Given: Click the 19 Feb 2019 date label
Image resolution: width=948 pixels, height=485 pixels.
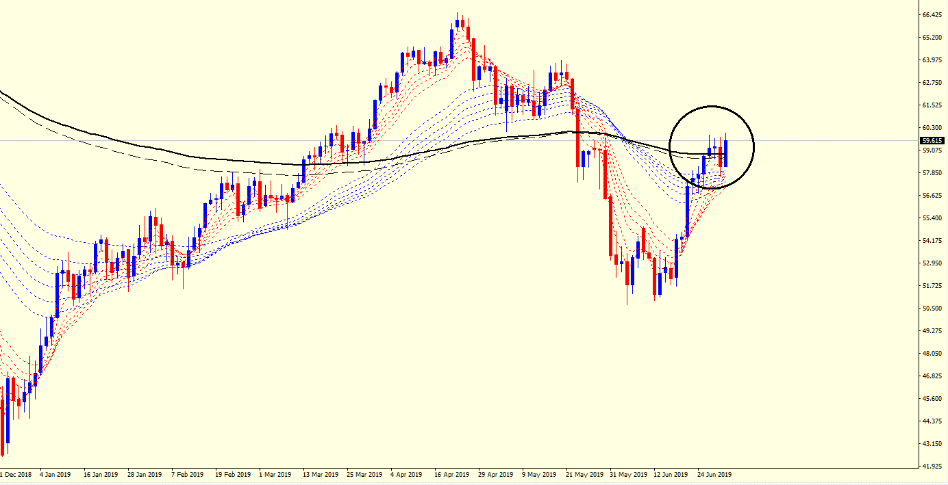Looking at the screenshot, I should click(x=232, y=474).
